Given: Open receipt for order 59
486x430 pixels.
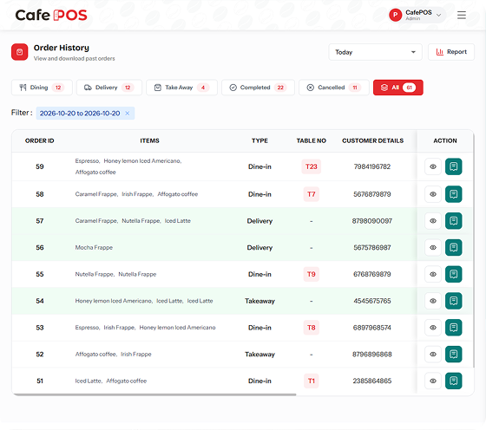Looking at the screenshot, I should click(453, 166).
